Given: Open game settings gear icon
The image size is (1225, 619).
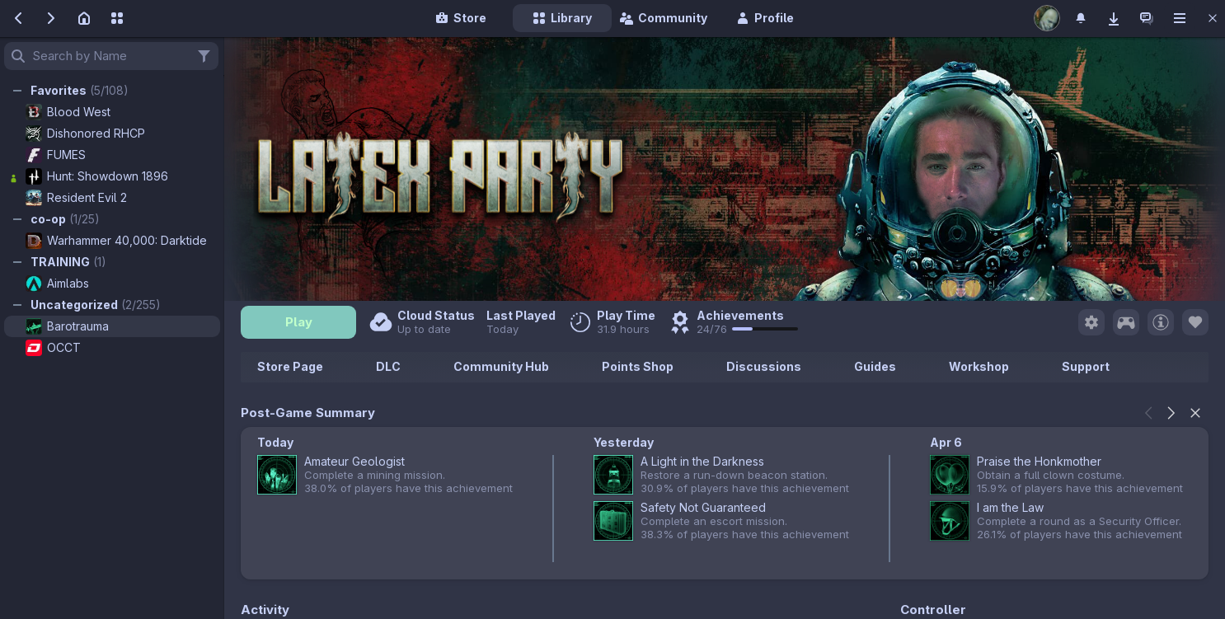Looking at the screenshot, I should [1091, 322].
